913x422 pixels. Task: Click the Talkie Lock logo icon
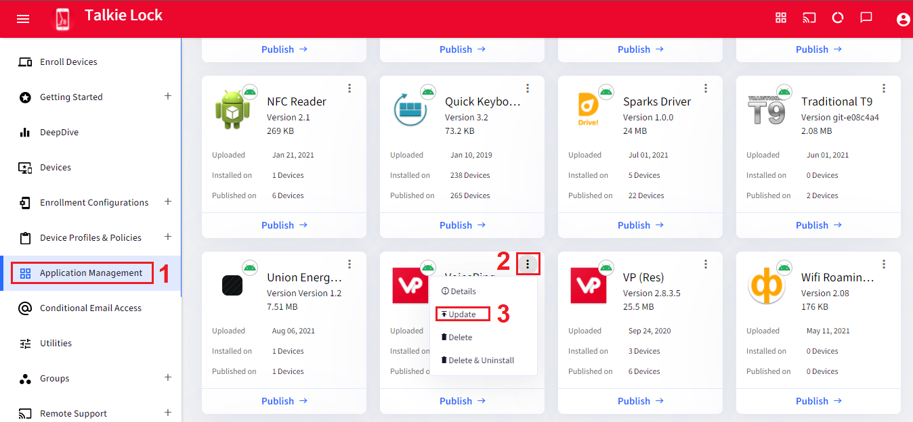tap(62, 19)
